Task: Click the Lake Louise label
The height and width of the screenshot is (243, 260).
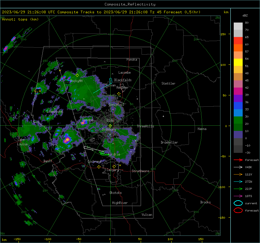Action: [x=22, y=142]
